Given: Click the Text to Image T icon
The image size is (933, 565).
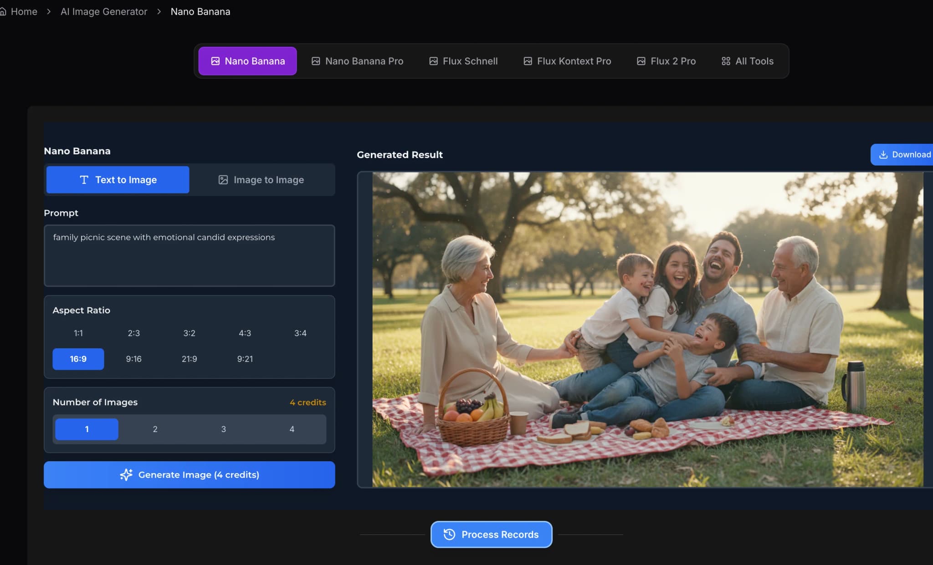Looking at the screenshot, I should pos(84,180).
